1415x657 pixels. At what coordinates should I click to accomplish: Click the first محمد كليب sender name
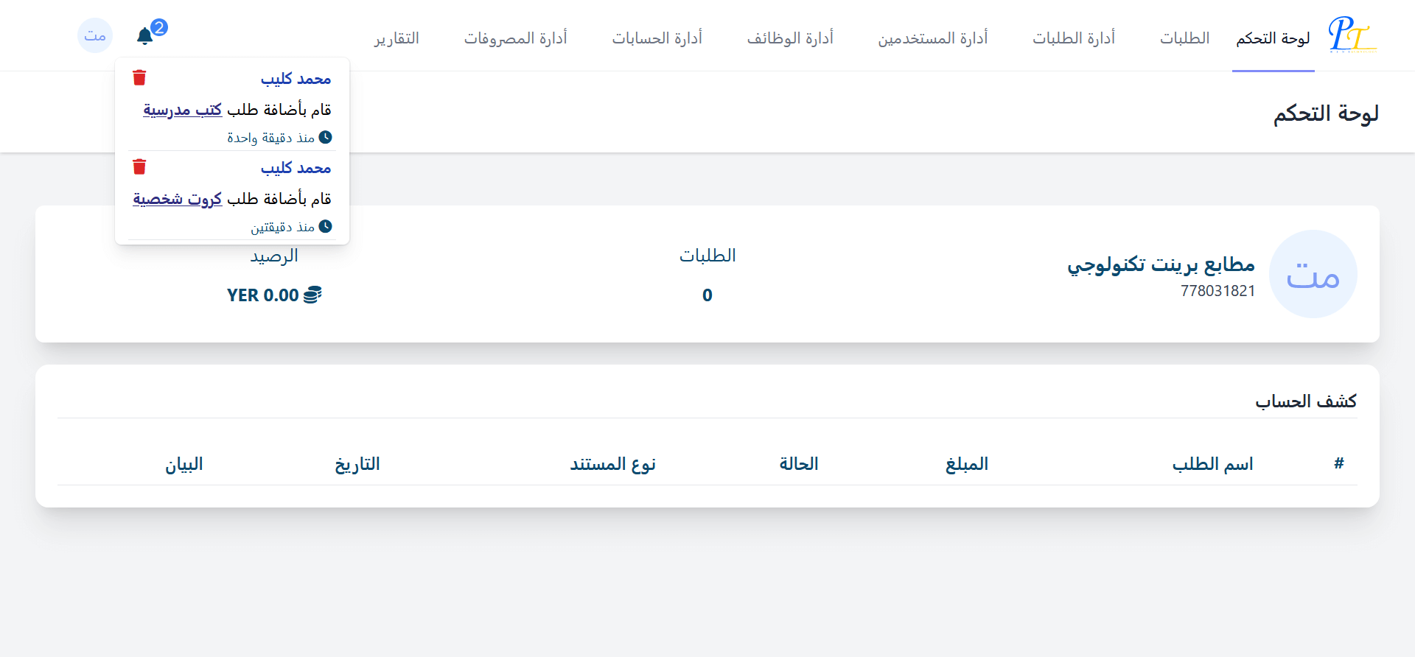(x=296, y=79)
